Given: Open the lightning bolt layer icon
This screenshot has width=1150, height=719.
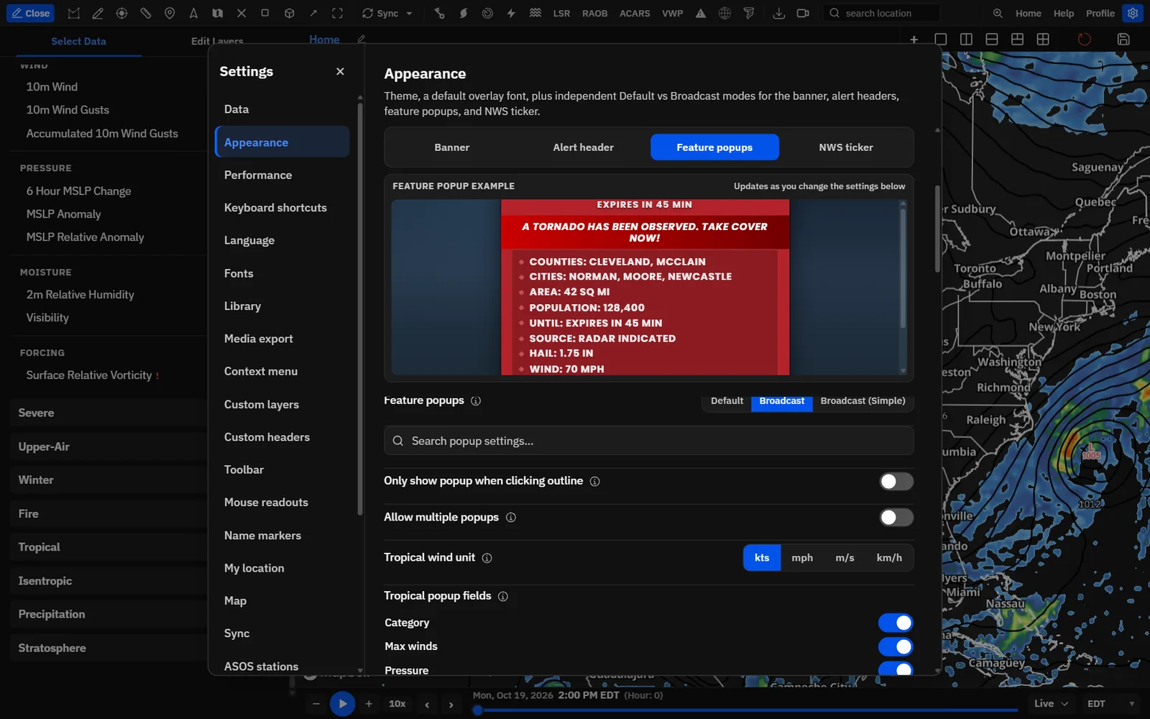Looking at the screenshot, I should 511,13.
